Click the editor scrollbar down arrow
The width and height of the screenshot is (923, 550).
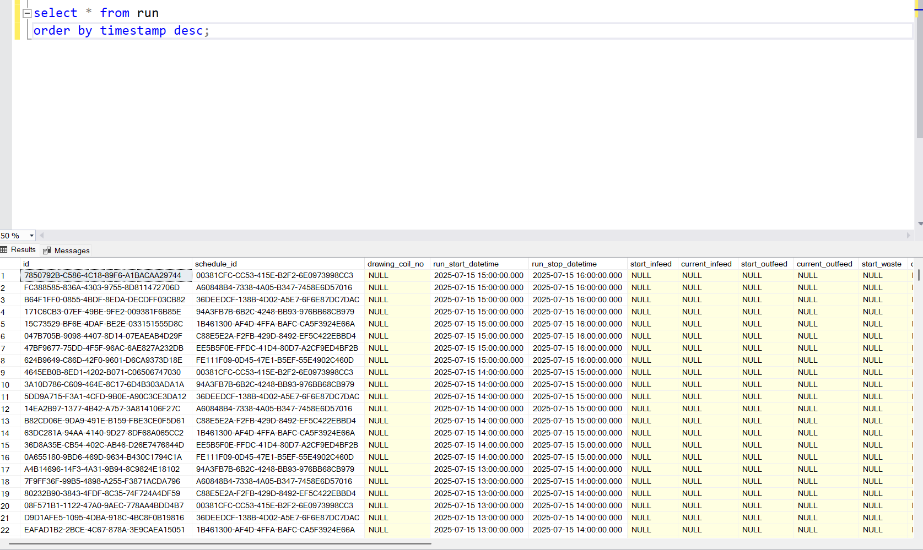click(x=919, y=224)
